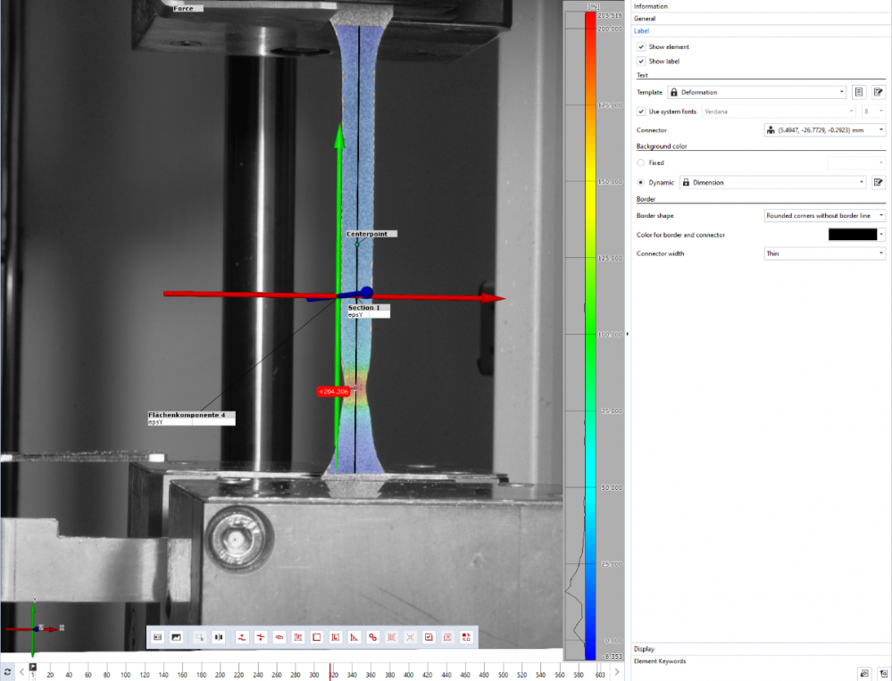The width and height of the screenshot is (892, 681).
Task: Click the timeline loop icon at bottom left
Action: coord(8,671)
